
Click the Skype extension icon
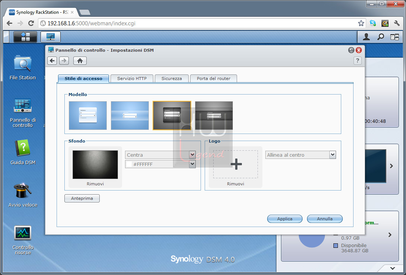(x=373, y=23)
